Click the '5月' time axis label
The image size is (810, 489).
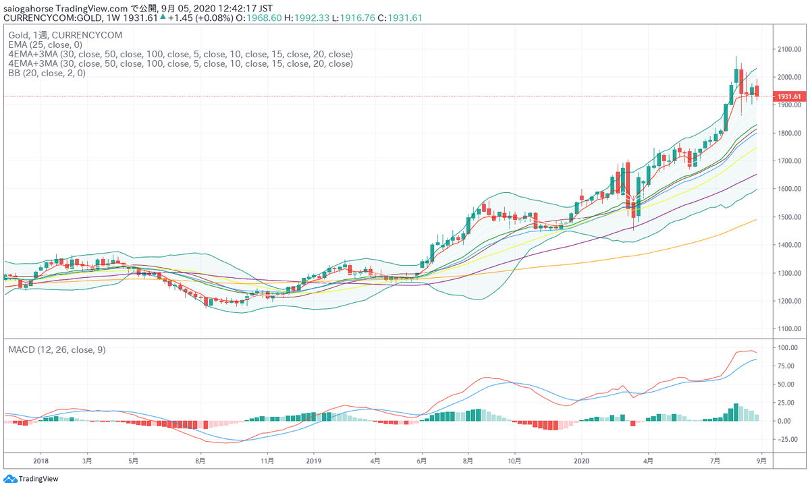click(x=133, y=462)
